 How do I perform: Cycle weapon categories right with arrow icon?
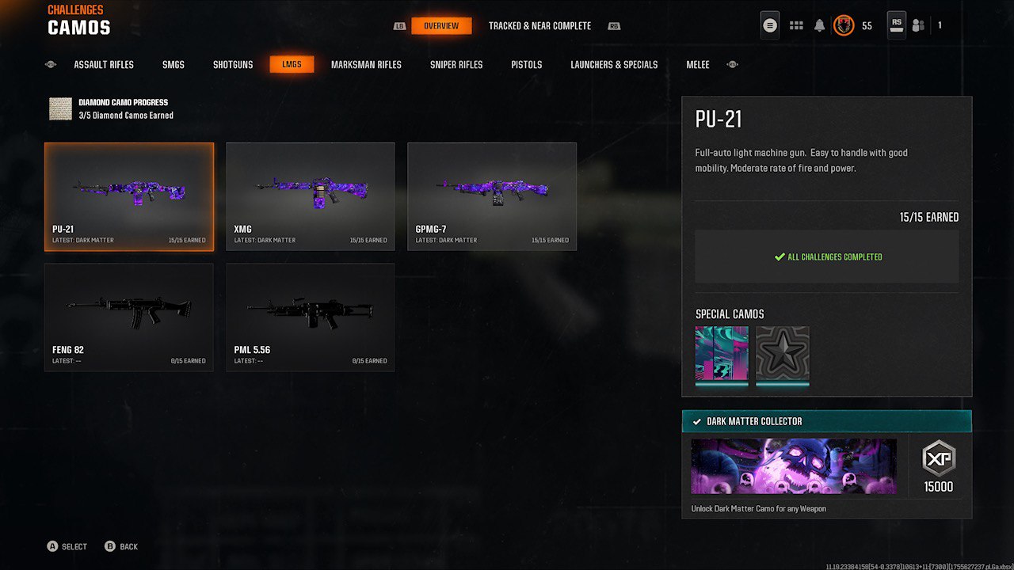732,65
